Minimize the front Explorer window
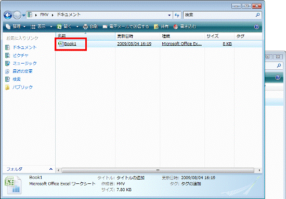Screen dimensions: 286x199 click(x=237, y=6)
